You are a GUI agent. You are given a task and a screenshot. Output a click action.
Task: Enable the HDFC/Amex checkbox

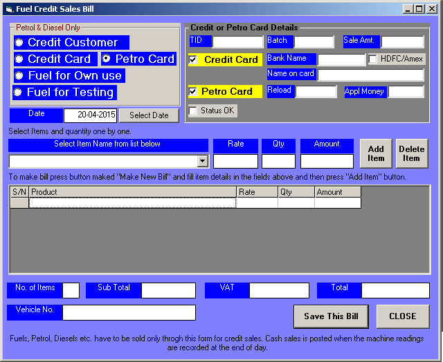tap(373, 59)
